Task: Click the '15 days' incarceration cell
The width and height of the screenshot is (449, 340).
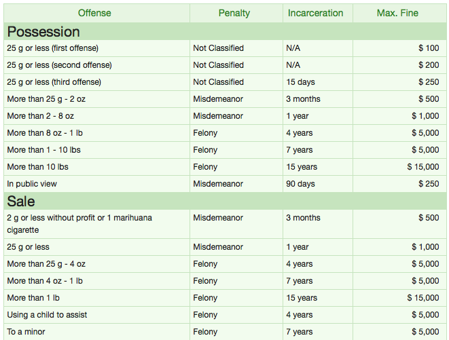Action: [301, 82]
